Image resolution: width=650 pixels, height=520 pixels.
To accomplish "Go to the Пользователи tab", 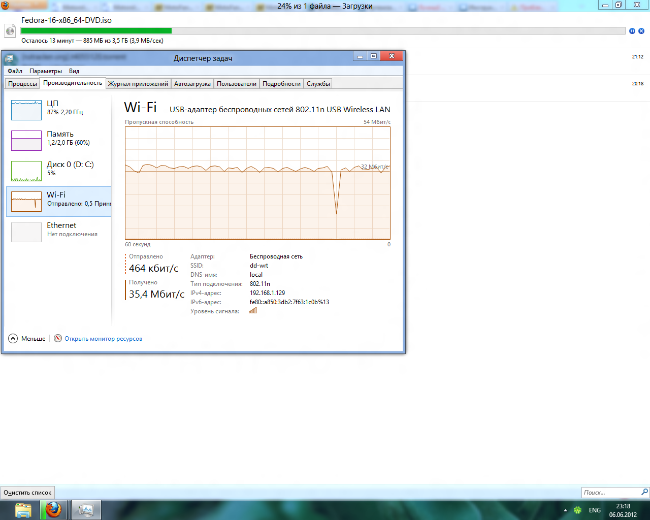I will point(237,84).
